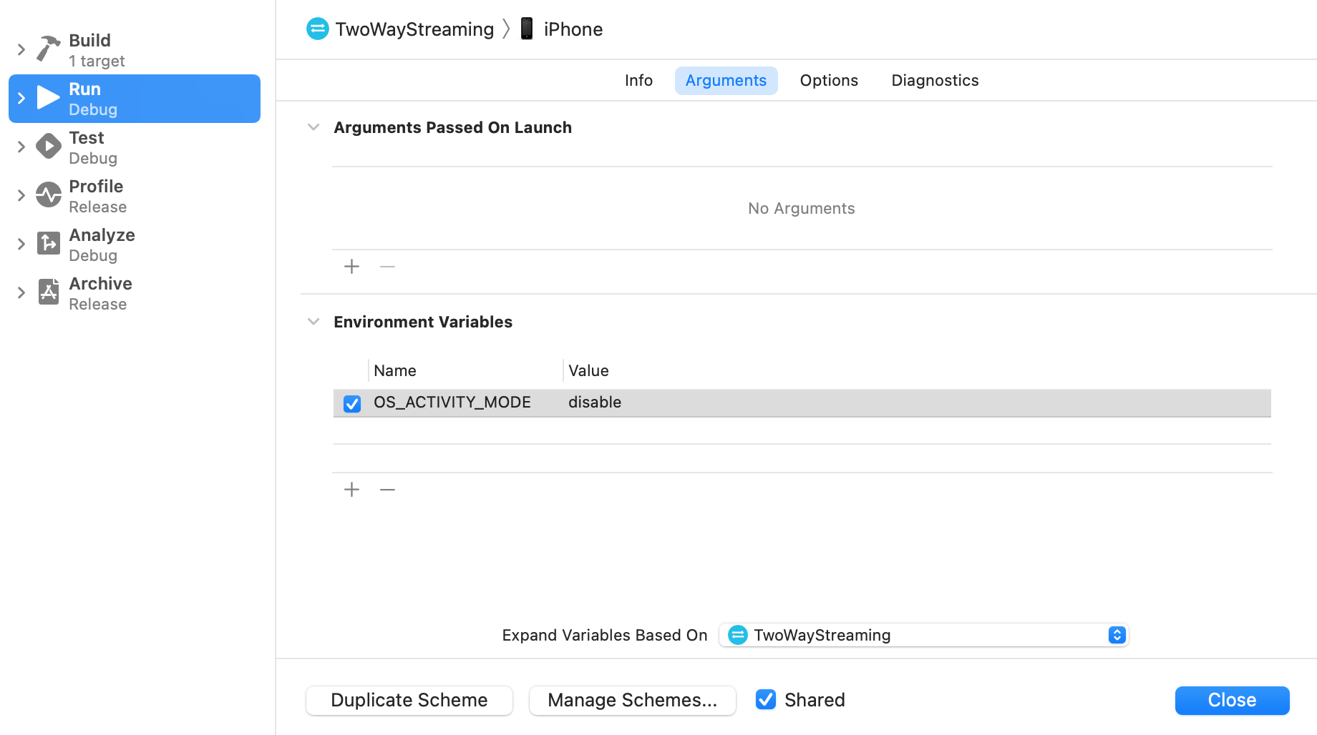Image resolution: width=1317 pixels, height=735 pixels.
Task: Select the Test action diamond icon
Action: [x=48, y=147]
